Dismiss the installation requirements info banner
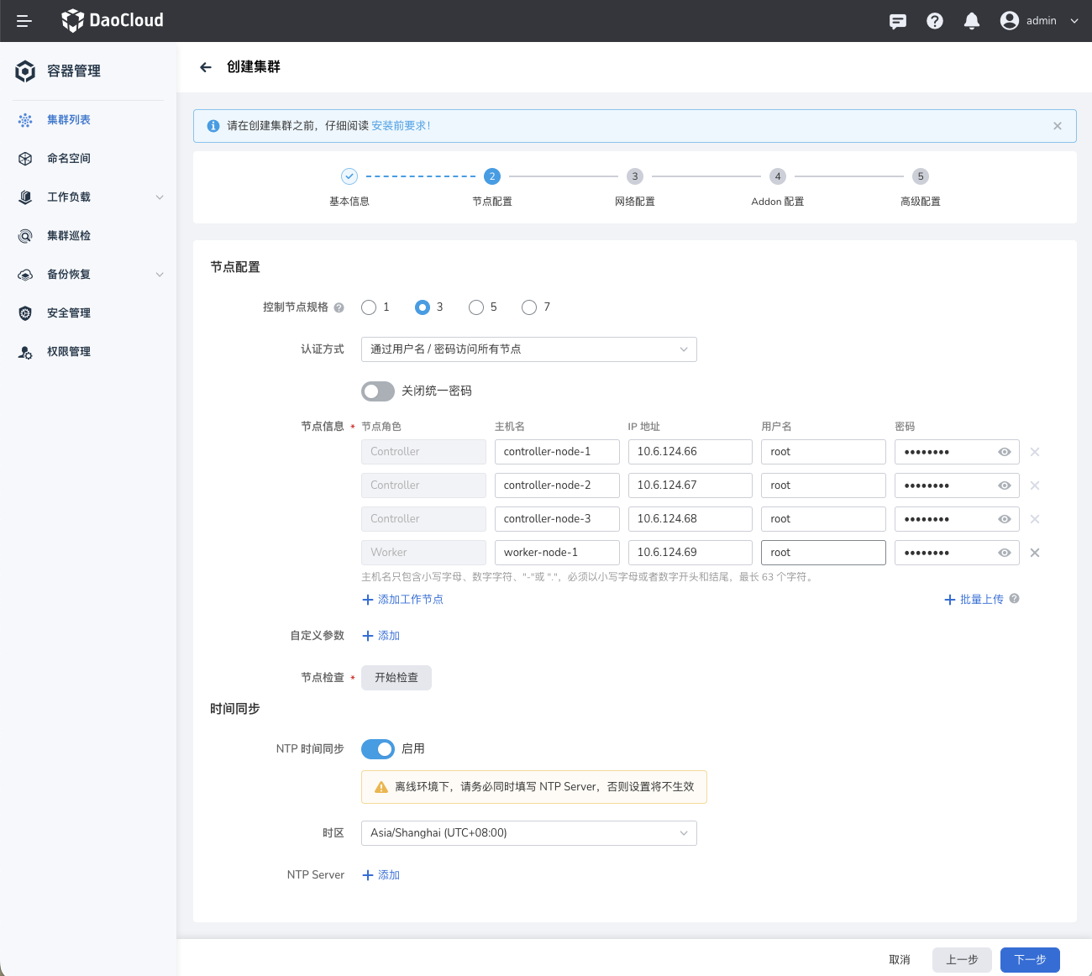The image size is (1092, 976). (1058, 126)
